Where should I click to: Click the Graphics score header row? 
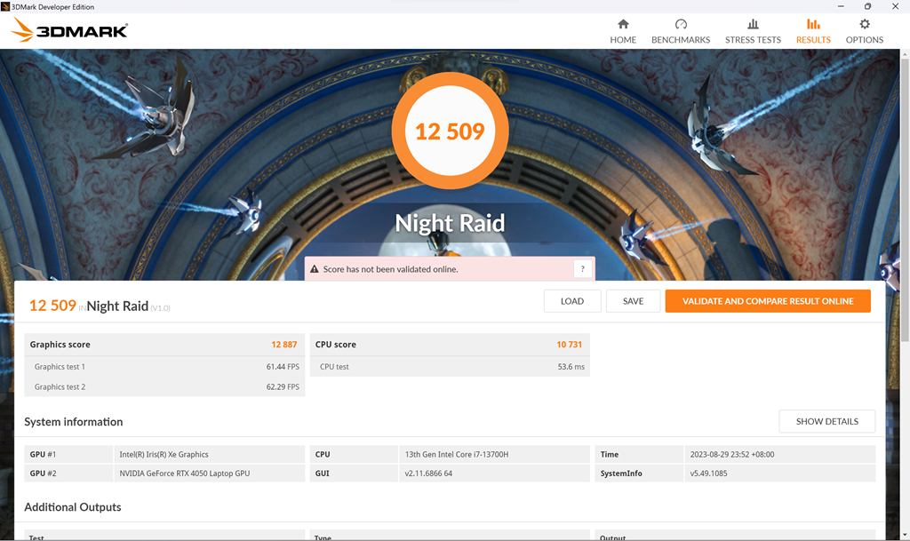[164, 345]
